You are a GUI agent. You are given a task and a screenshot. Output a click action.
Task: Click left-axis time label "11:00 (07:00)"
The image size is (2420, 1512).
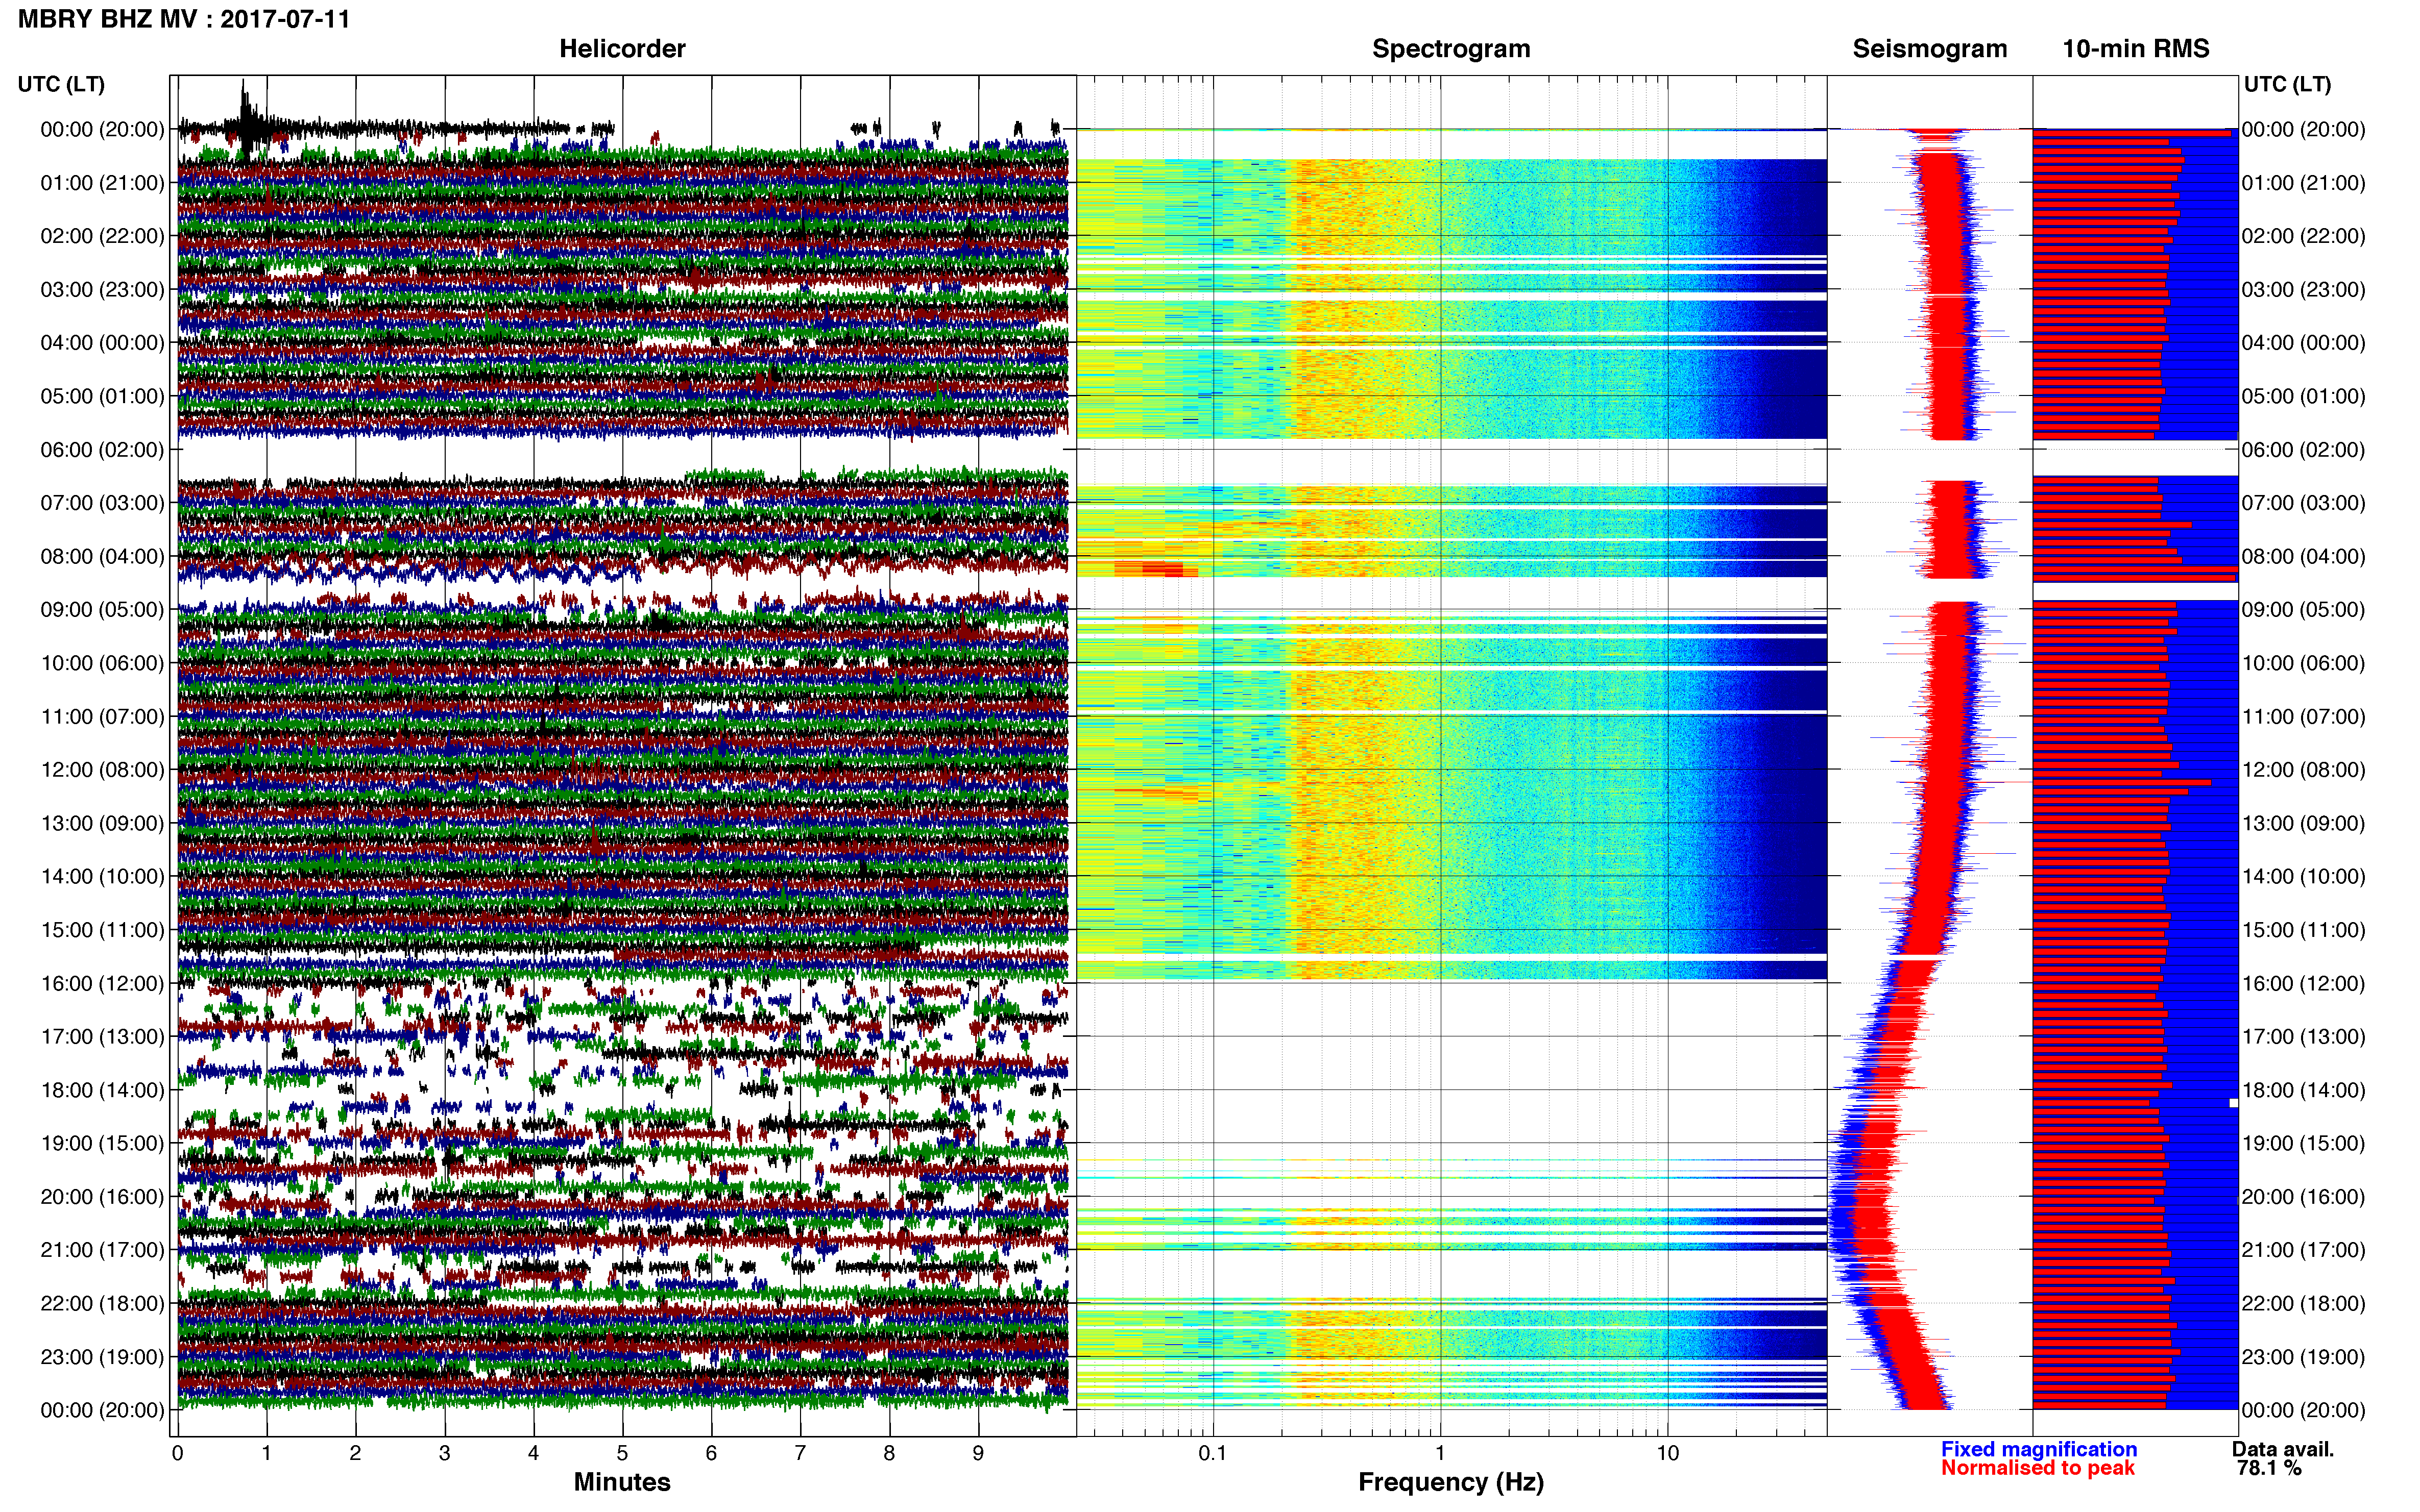102,717
